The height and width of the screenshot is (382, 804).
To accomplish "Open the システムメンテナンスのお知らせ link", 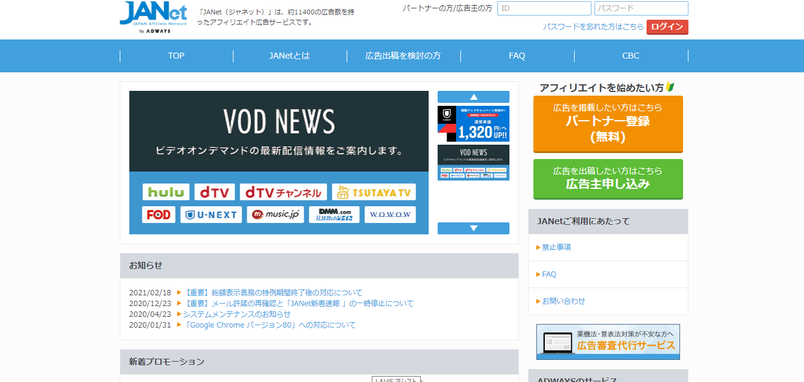I will click(x=236, y=314).
